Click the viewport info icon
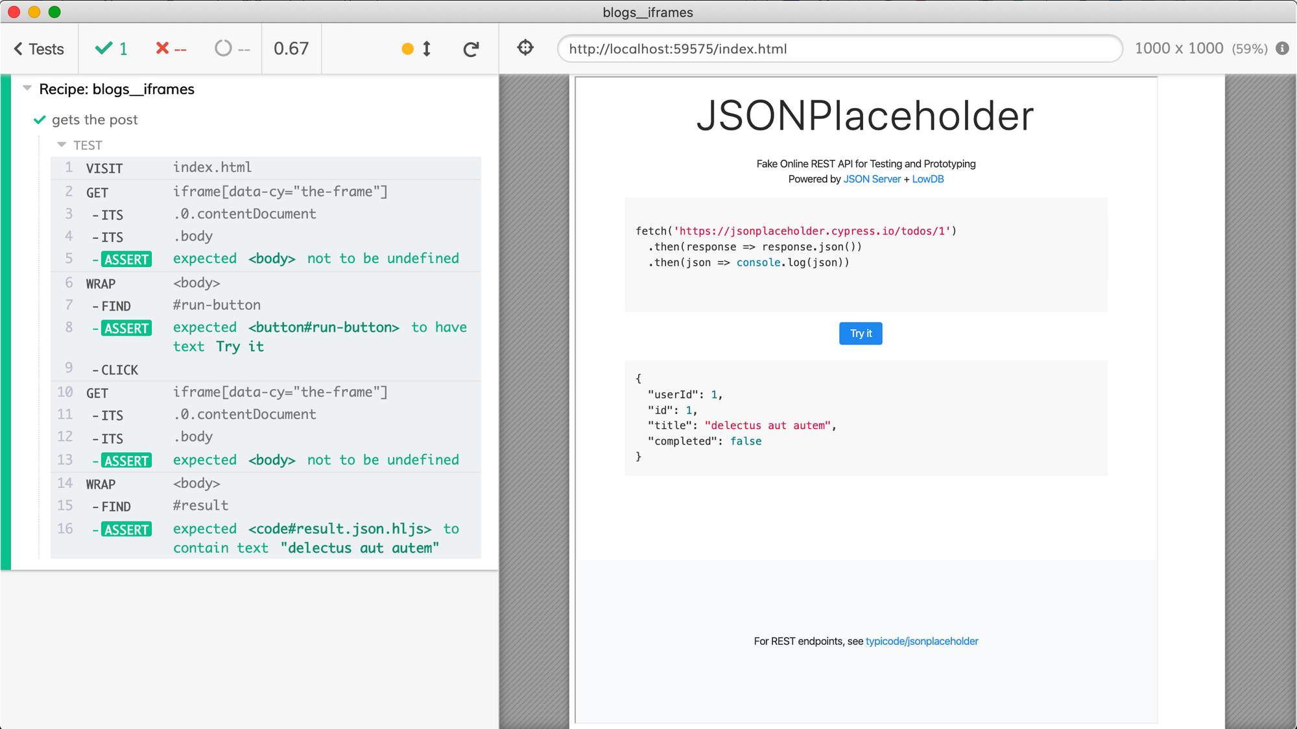 pos(1282,49)
